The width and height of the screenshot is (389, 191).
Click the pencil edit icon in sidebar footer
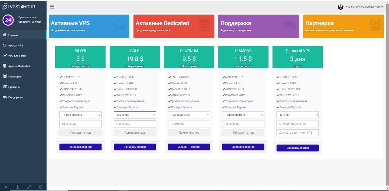(x=29, y=187)
